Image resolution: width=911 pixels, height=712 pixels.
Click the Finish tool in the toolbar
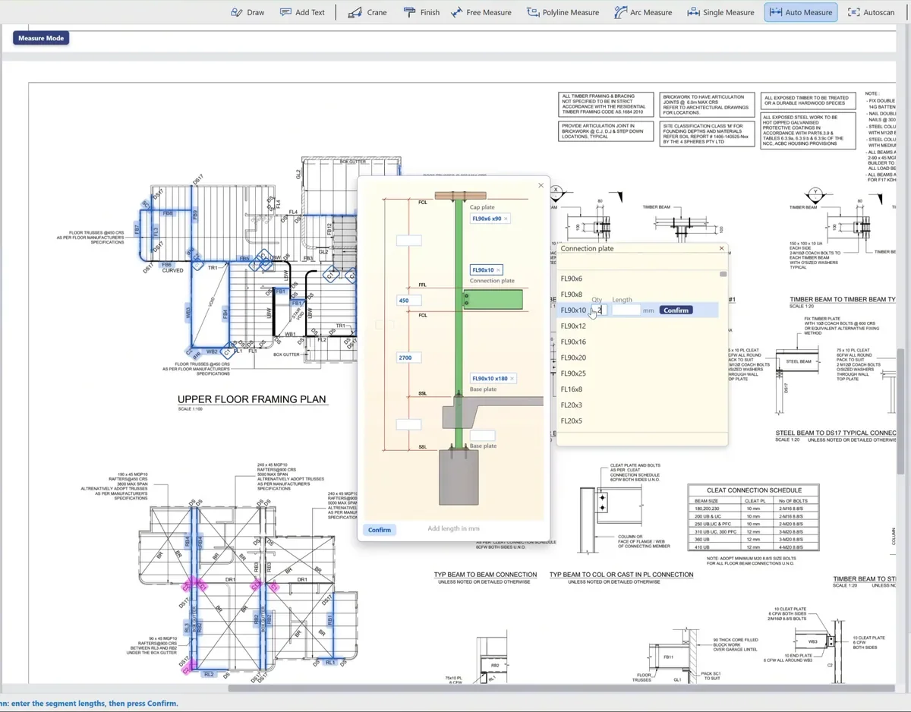(421, 12)
